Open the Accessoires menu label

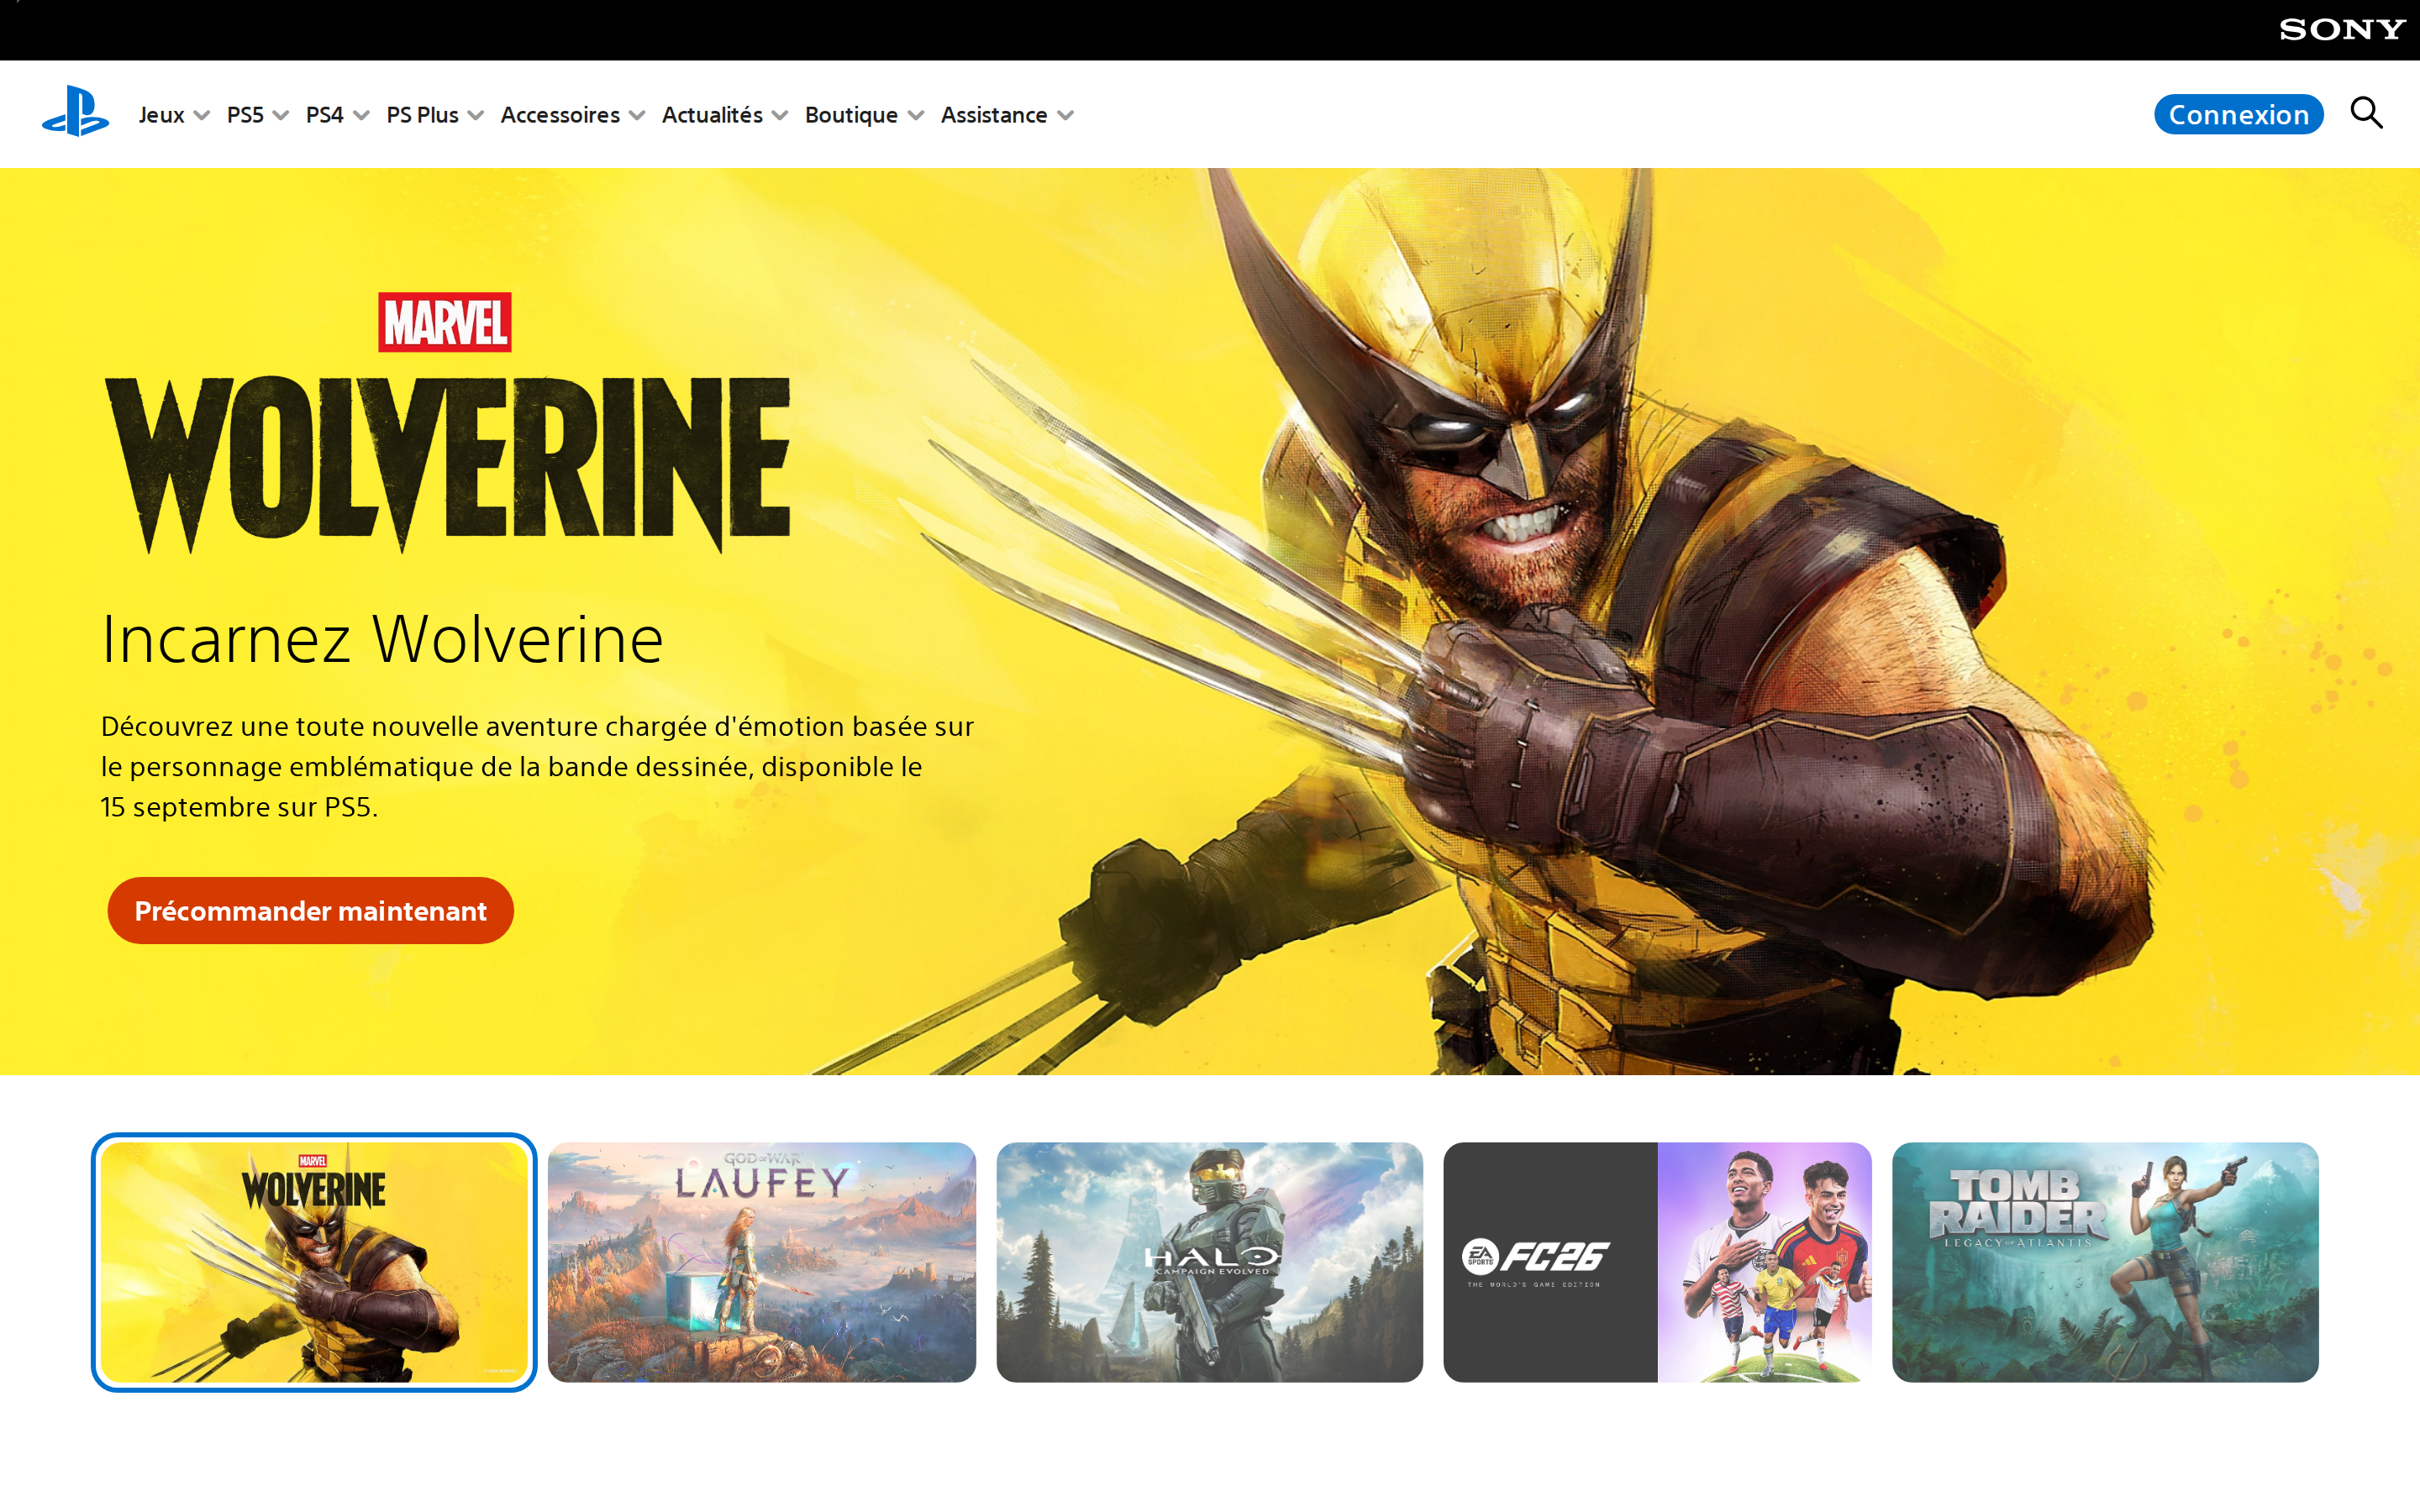click(560, 115)
